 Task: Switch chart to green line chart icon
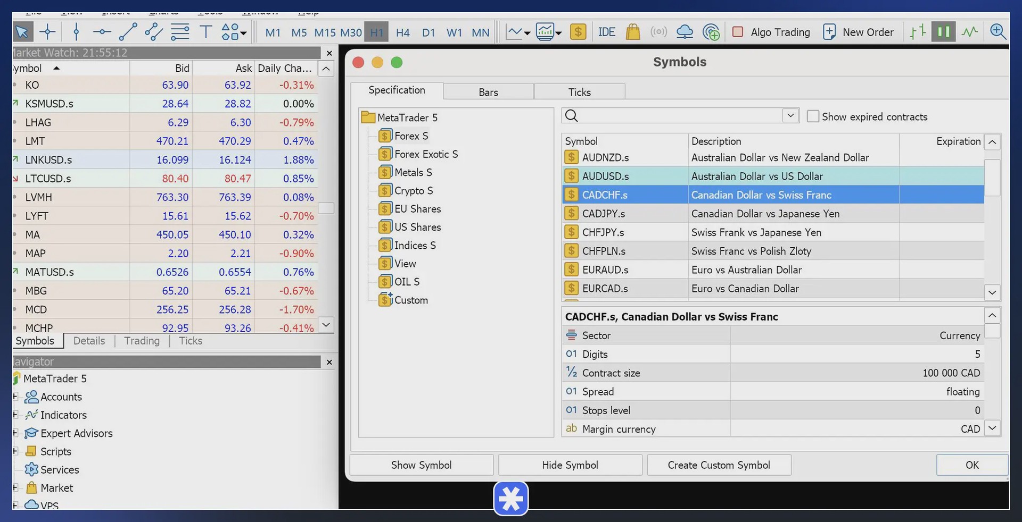(x=970, y=32)
